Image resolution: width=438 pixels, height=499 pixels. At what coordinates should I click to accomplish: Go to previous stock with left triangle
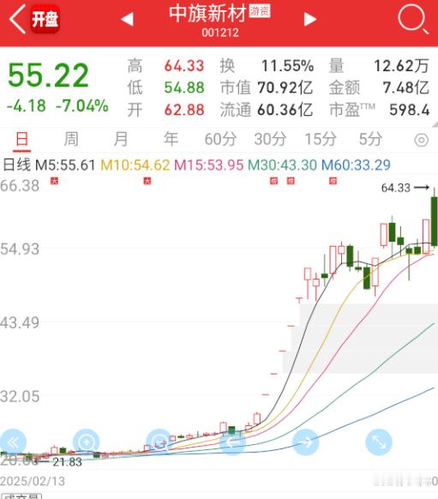[x=127, y=19]
